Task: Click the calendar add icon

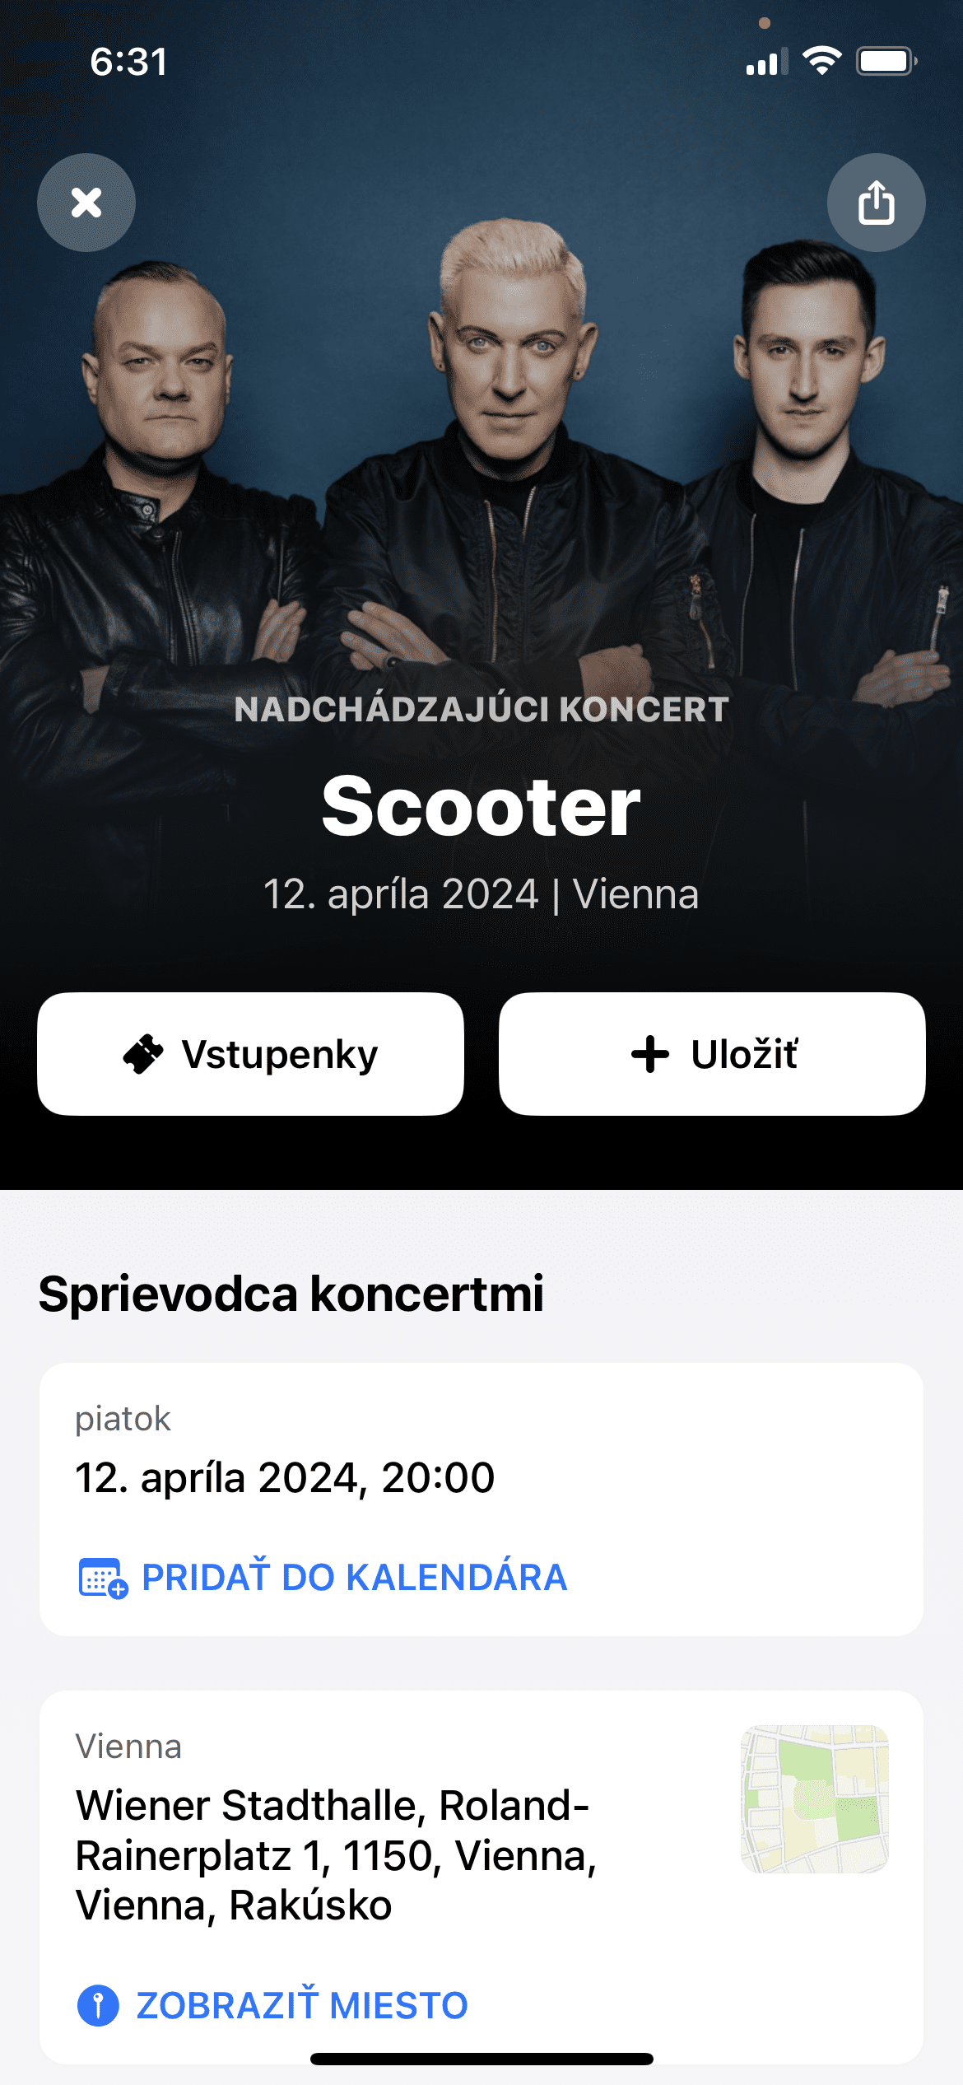Action: [103, 1578]
